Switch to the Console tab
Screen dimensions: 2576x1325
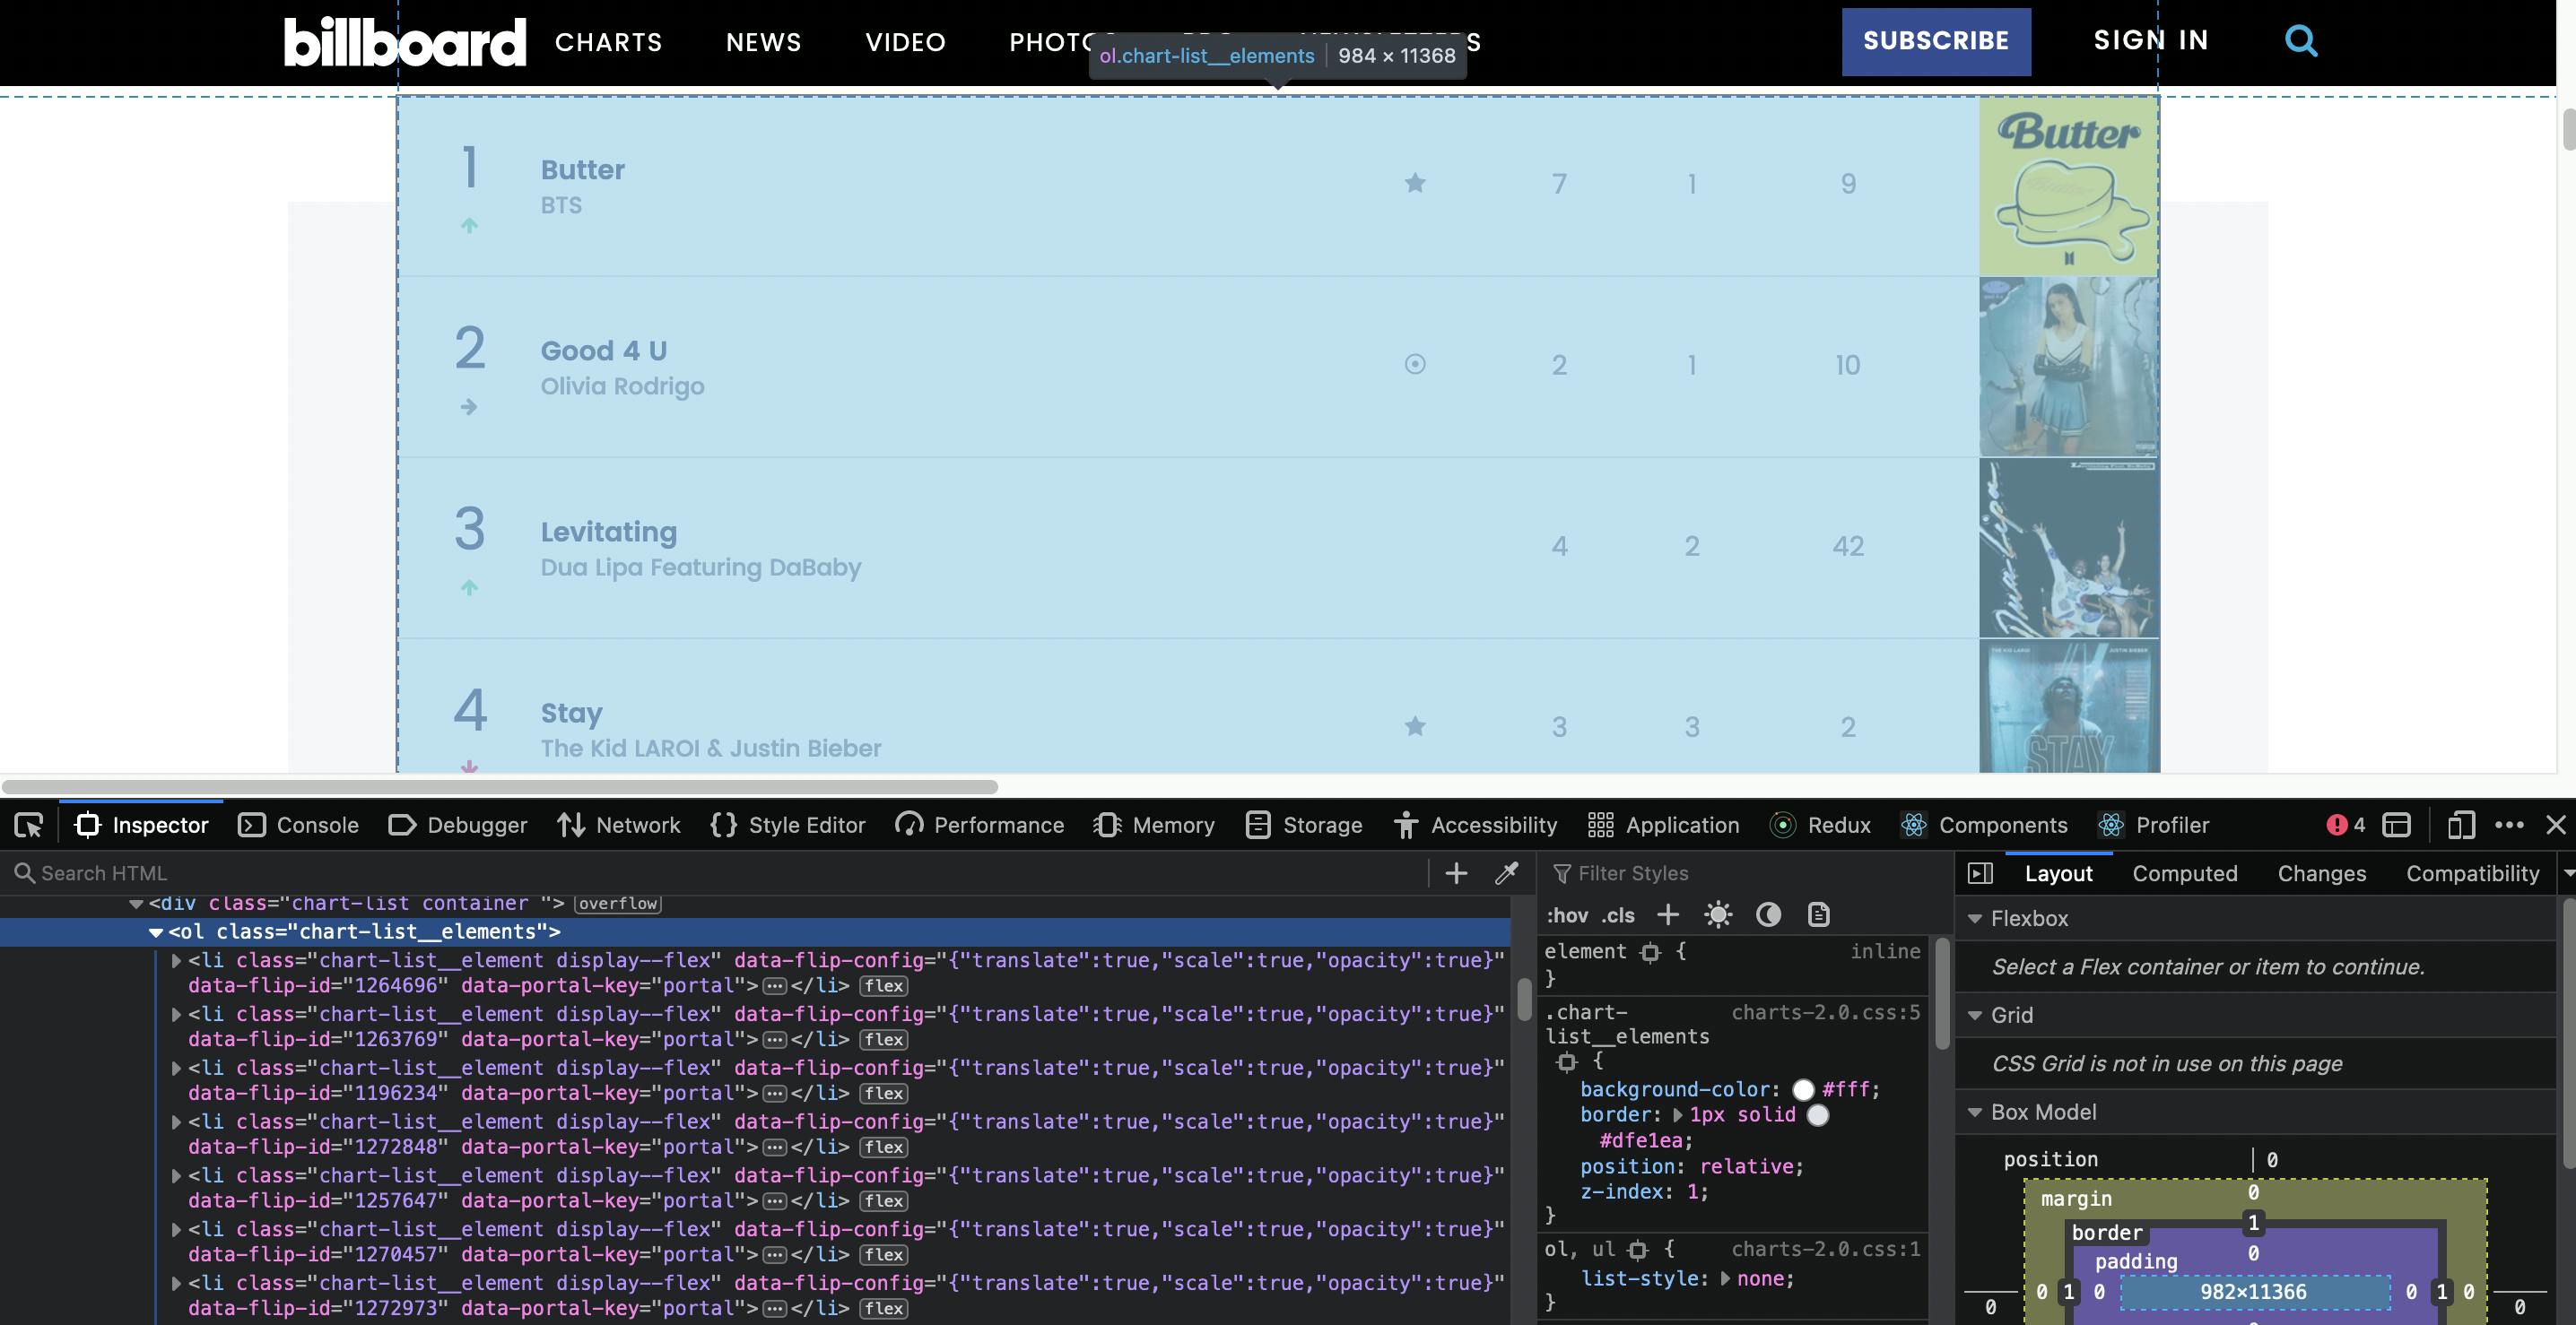click(299, 826)
